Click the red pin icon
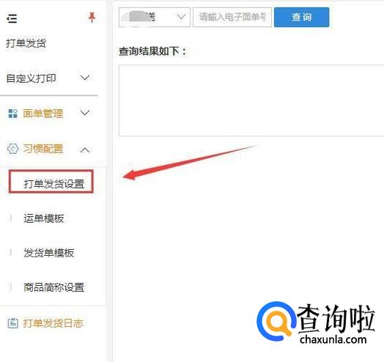The height and width of the screenshot is (362, 384). pos(92,18)
